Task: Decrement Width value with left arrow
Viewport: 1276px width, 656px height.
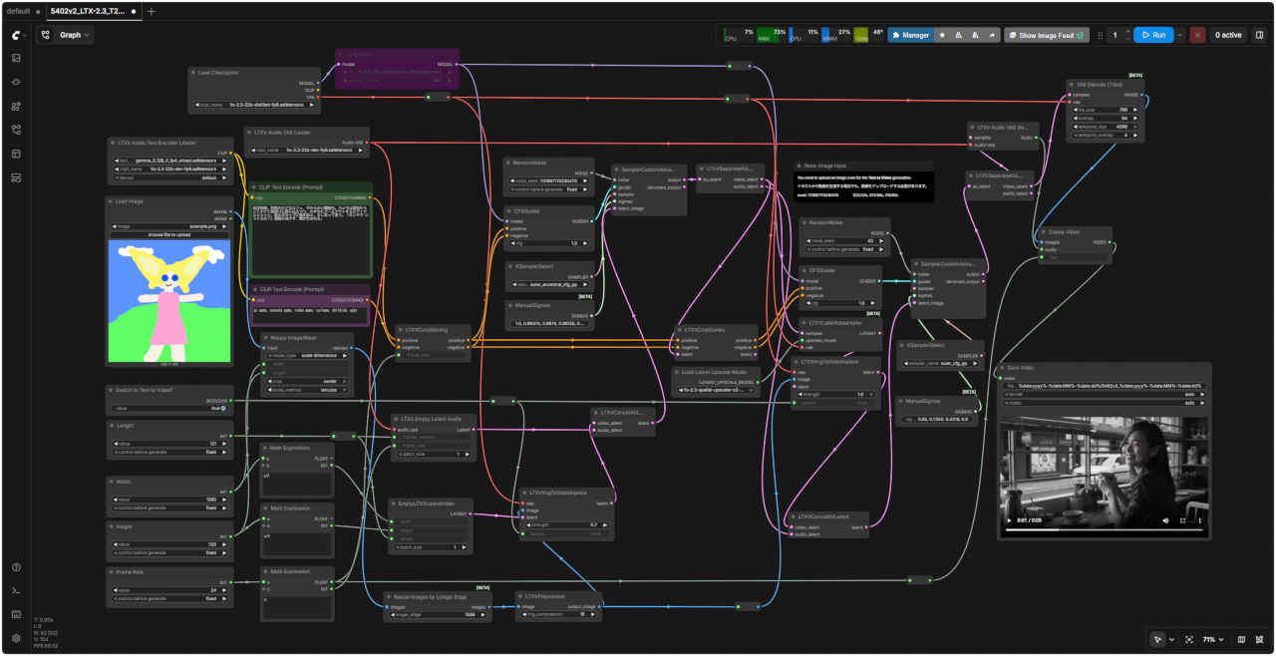Action: pos(113,499)
